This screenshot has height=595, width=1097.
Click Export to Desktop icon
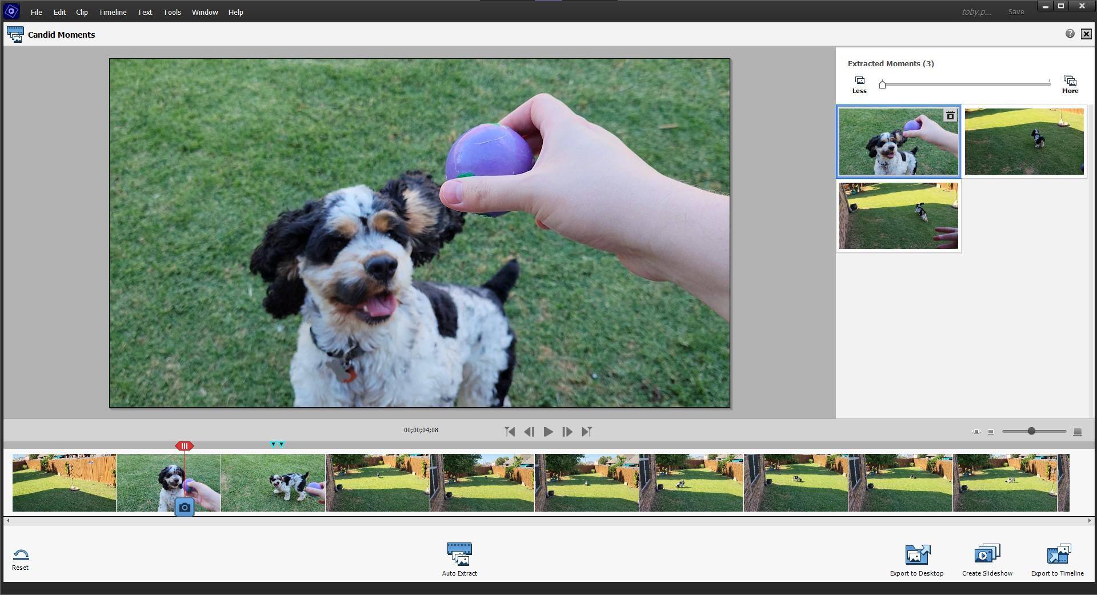pyautogui.click(x=916, y=554)
